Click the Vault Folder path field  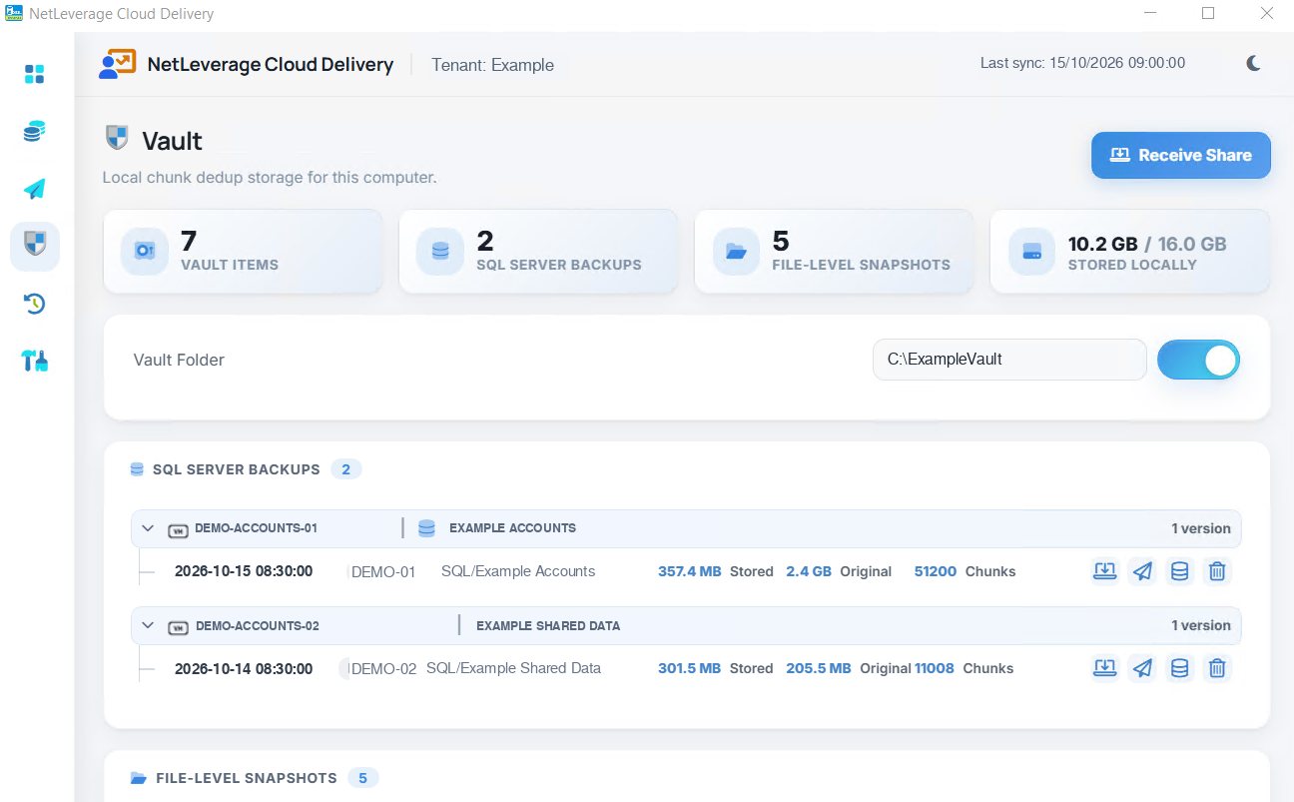click(1009, 360)
